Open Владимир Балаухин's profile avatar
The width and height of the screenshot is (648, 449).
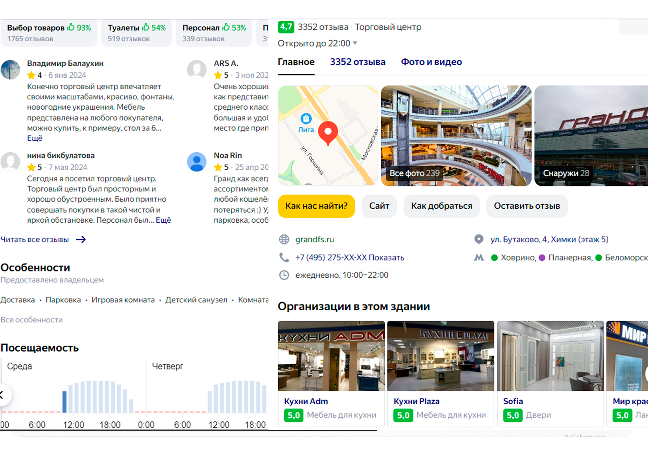10,70
